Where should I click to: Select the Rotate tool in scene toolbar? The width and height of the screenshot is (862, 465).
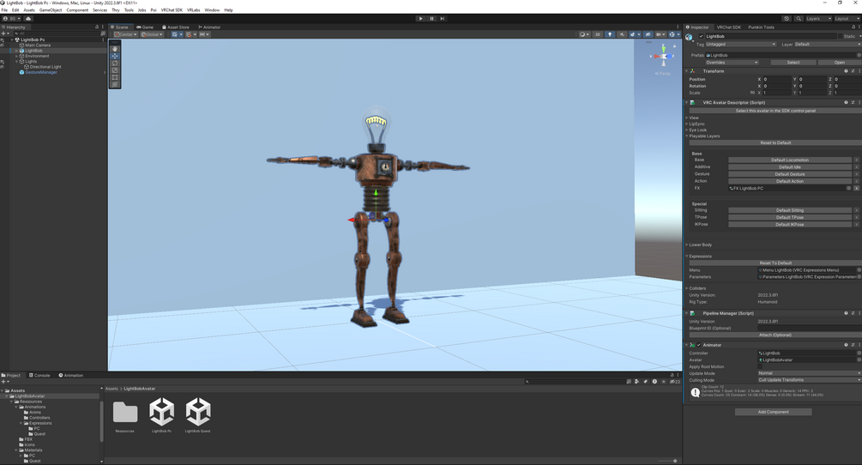[115, 63]
